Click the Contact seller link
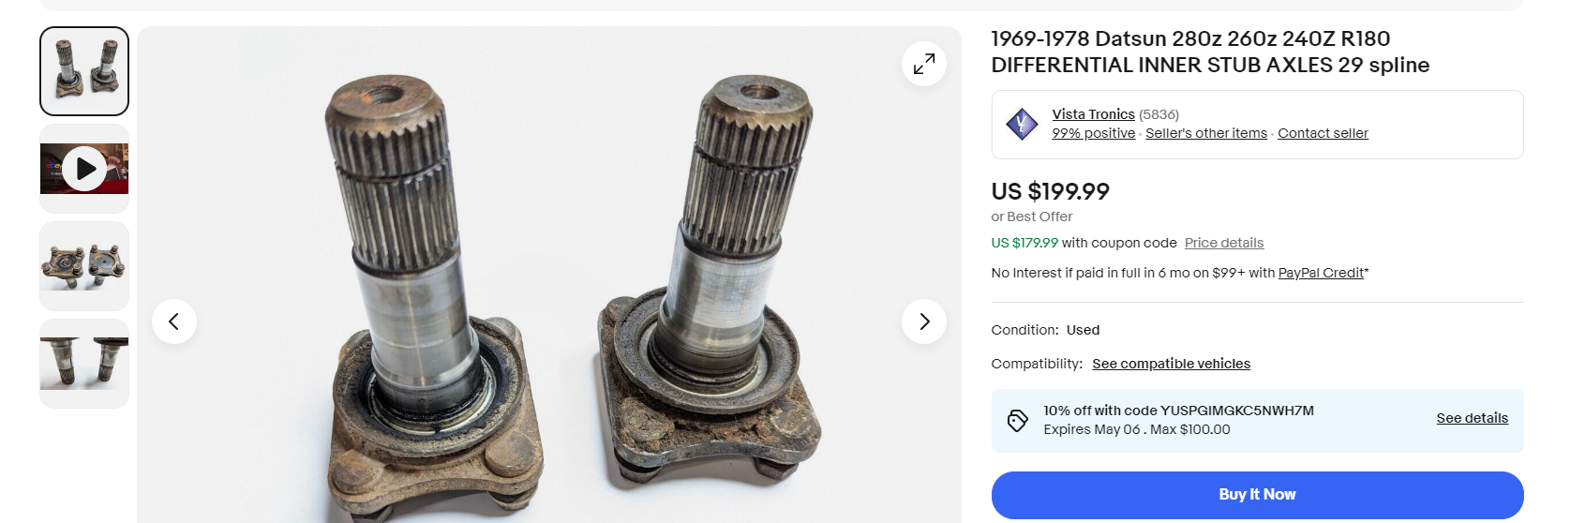 pyautogui.click(x=1323, y=133)
